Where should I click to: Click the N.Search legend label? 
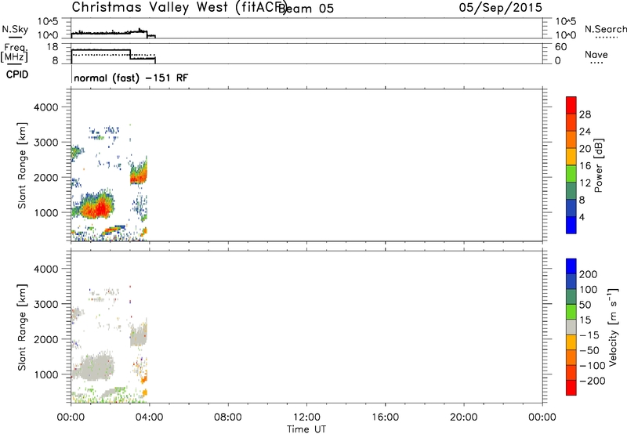point(605,29)
